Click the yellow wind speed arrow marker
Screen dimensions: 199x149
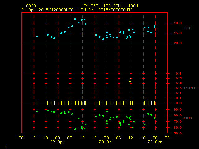(130, 80)
